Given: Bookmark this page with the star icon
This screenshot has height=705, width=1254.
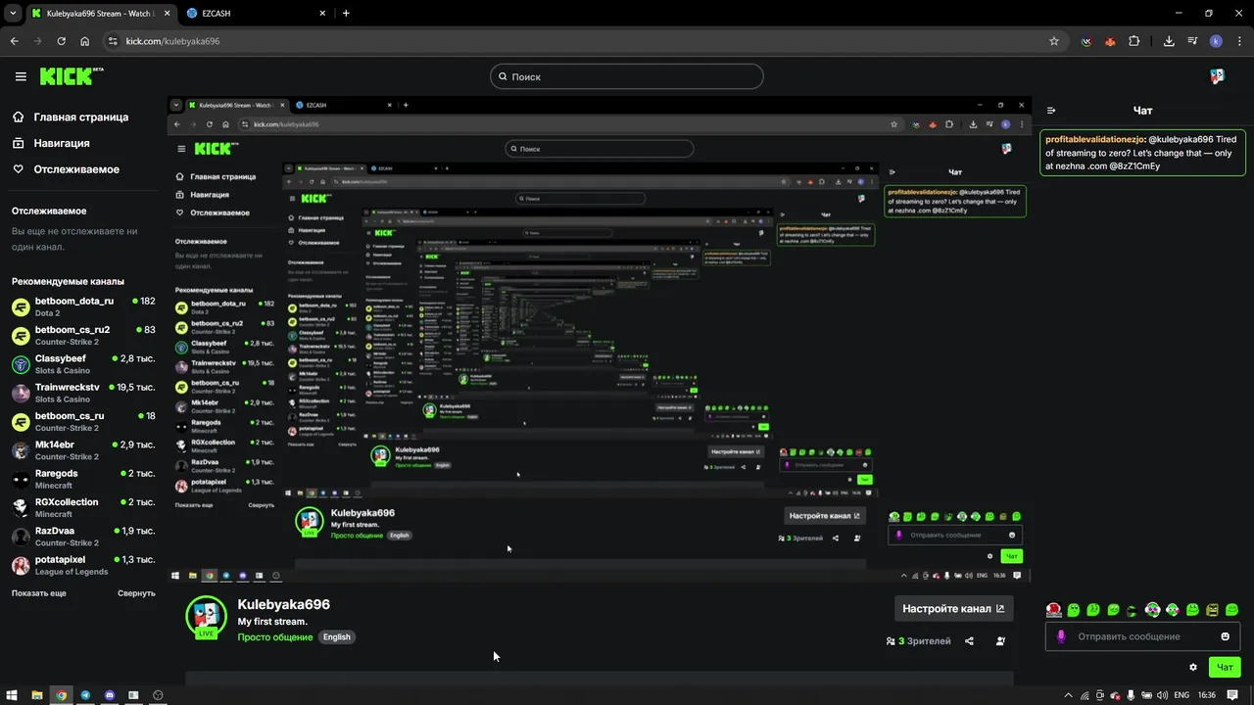Looking at the screenshot, I should (1054, 41).
